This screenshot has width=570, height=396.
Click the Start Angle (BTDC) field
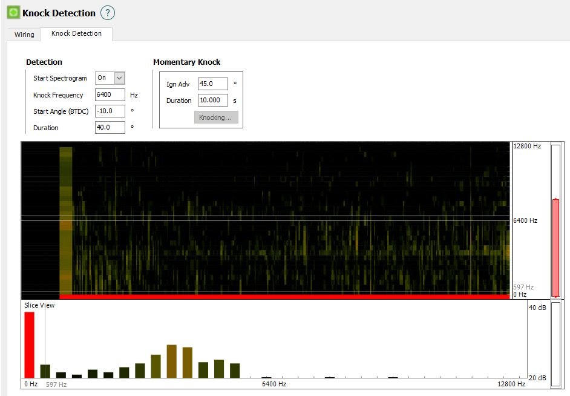(110, 111)
